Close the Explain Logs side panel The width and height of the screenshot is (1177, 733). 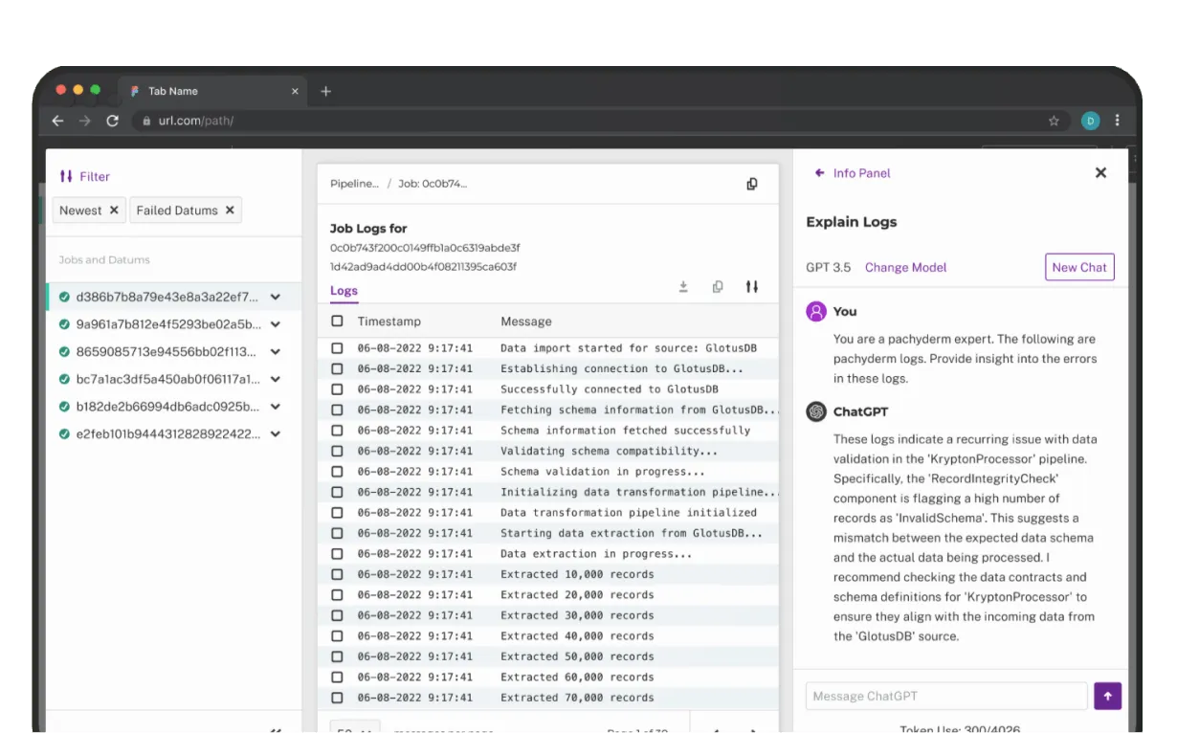point(1100,172)
